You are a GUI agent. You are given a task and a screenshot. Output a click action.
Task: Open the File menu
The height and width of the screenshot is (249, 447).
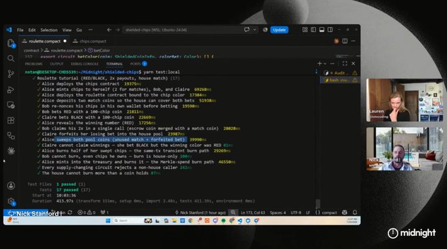coord(20,30)
